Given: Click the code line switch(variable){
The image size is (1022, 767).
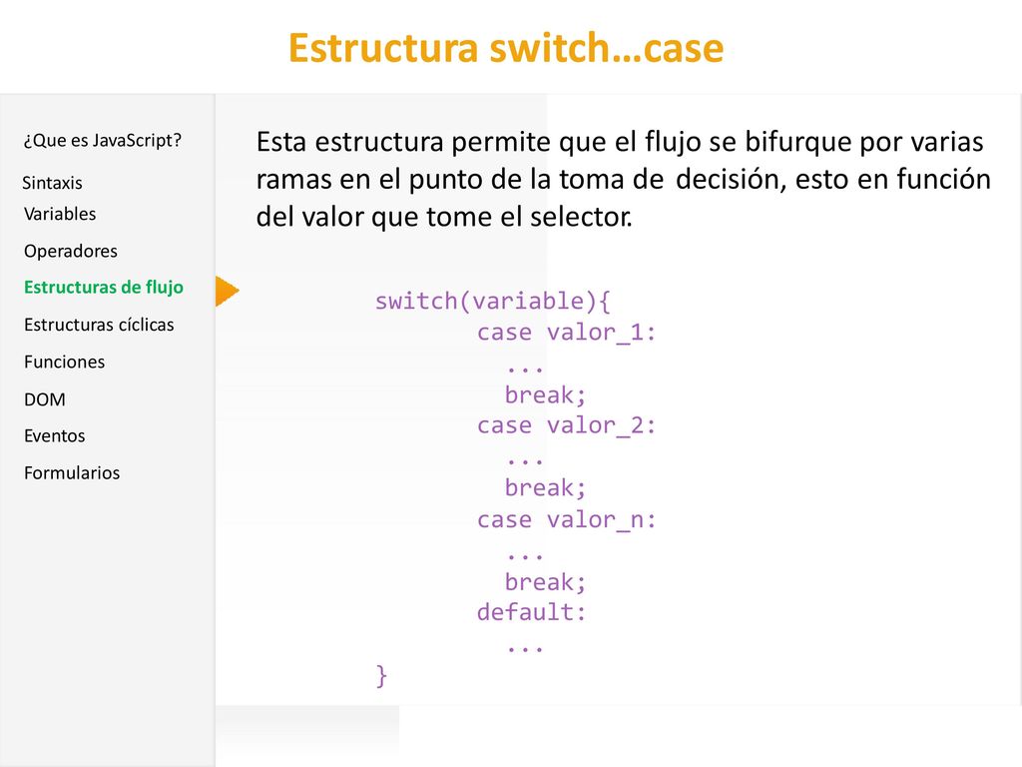Looking at the screenshot, I should 493,301.
